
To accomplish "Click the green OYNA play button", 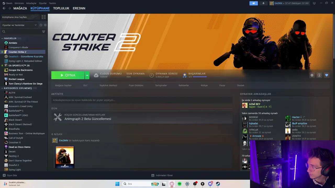I will (x=68, y=75).
